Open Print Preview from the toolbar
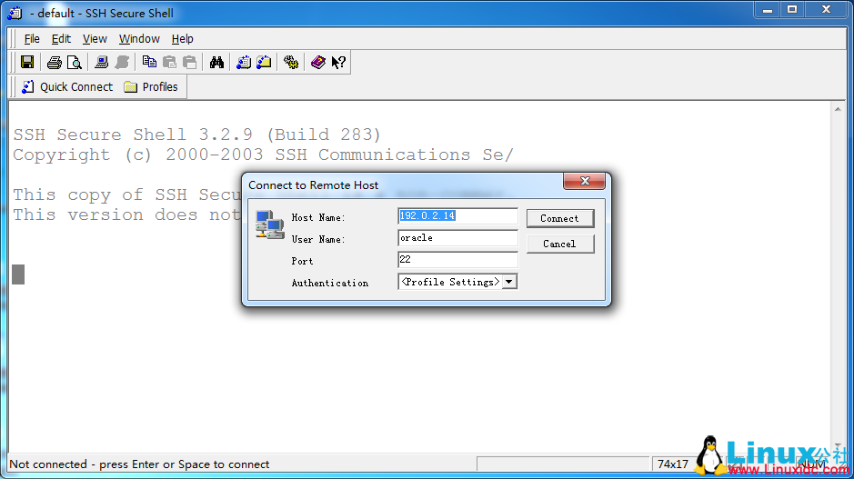This screenshot has height=479, width=854. point(74,62)
